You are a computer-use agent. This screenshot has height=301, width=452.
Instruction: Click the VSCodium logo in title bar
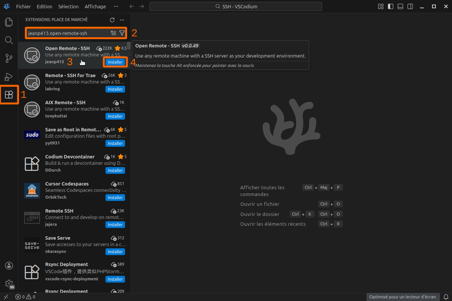pyautogui.click(x=6, y=6)
